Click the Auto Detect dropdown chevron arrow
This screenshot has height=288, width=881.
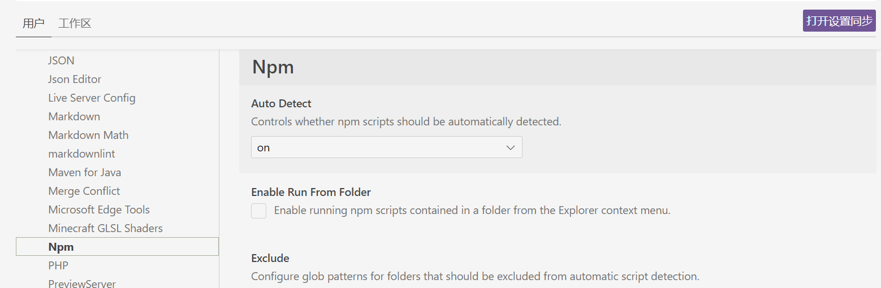pos(510,147)
